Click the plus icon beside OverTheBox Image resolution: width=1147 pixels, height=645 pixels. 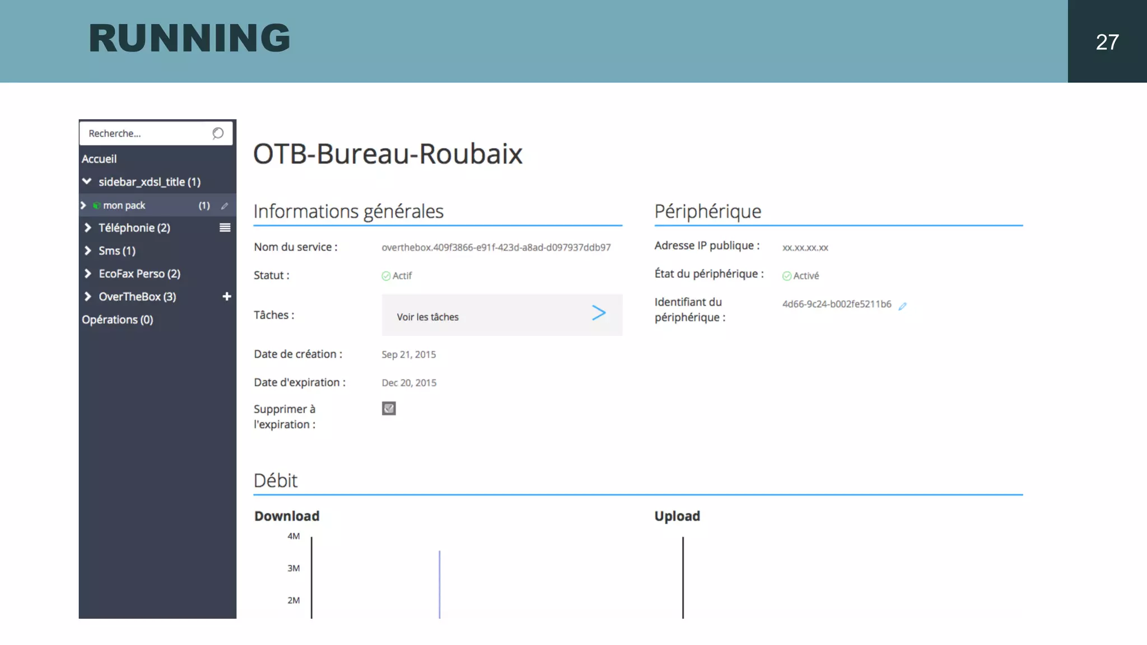click(x=226, y=296)
